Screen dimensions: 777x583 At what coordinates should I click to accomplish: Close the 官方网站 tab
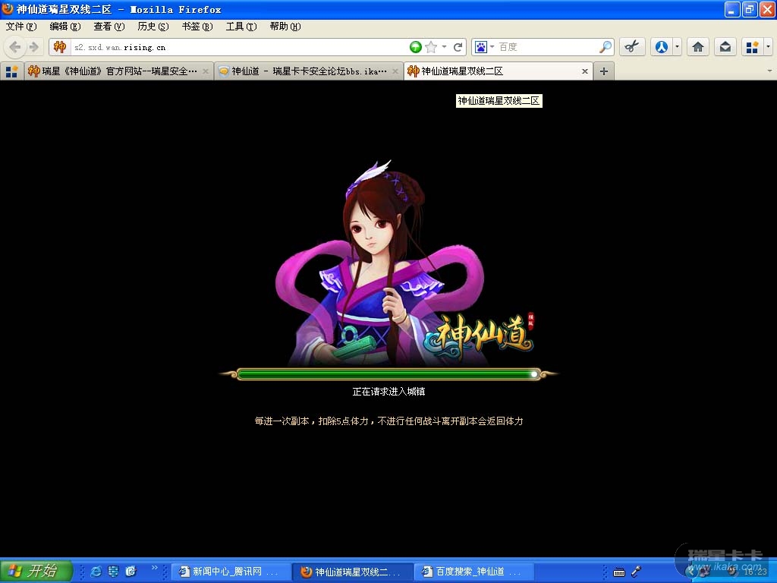206,71
